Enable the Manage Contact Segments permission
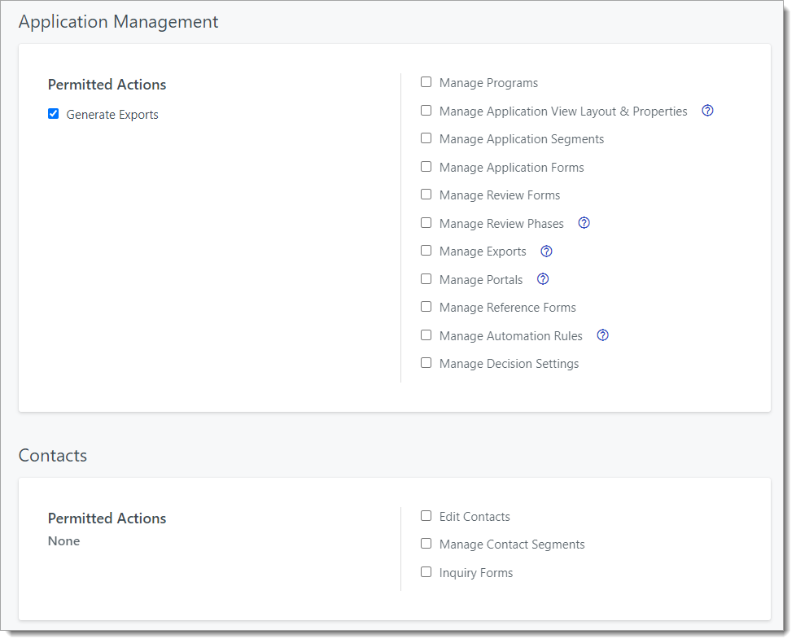796x643 pixels. 426,543
